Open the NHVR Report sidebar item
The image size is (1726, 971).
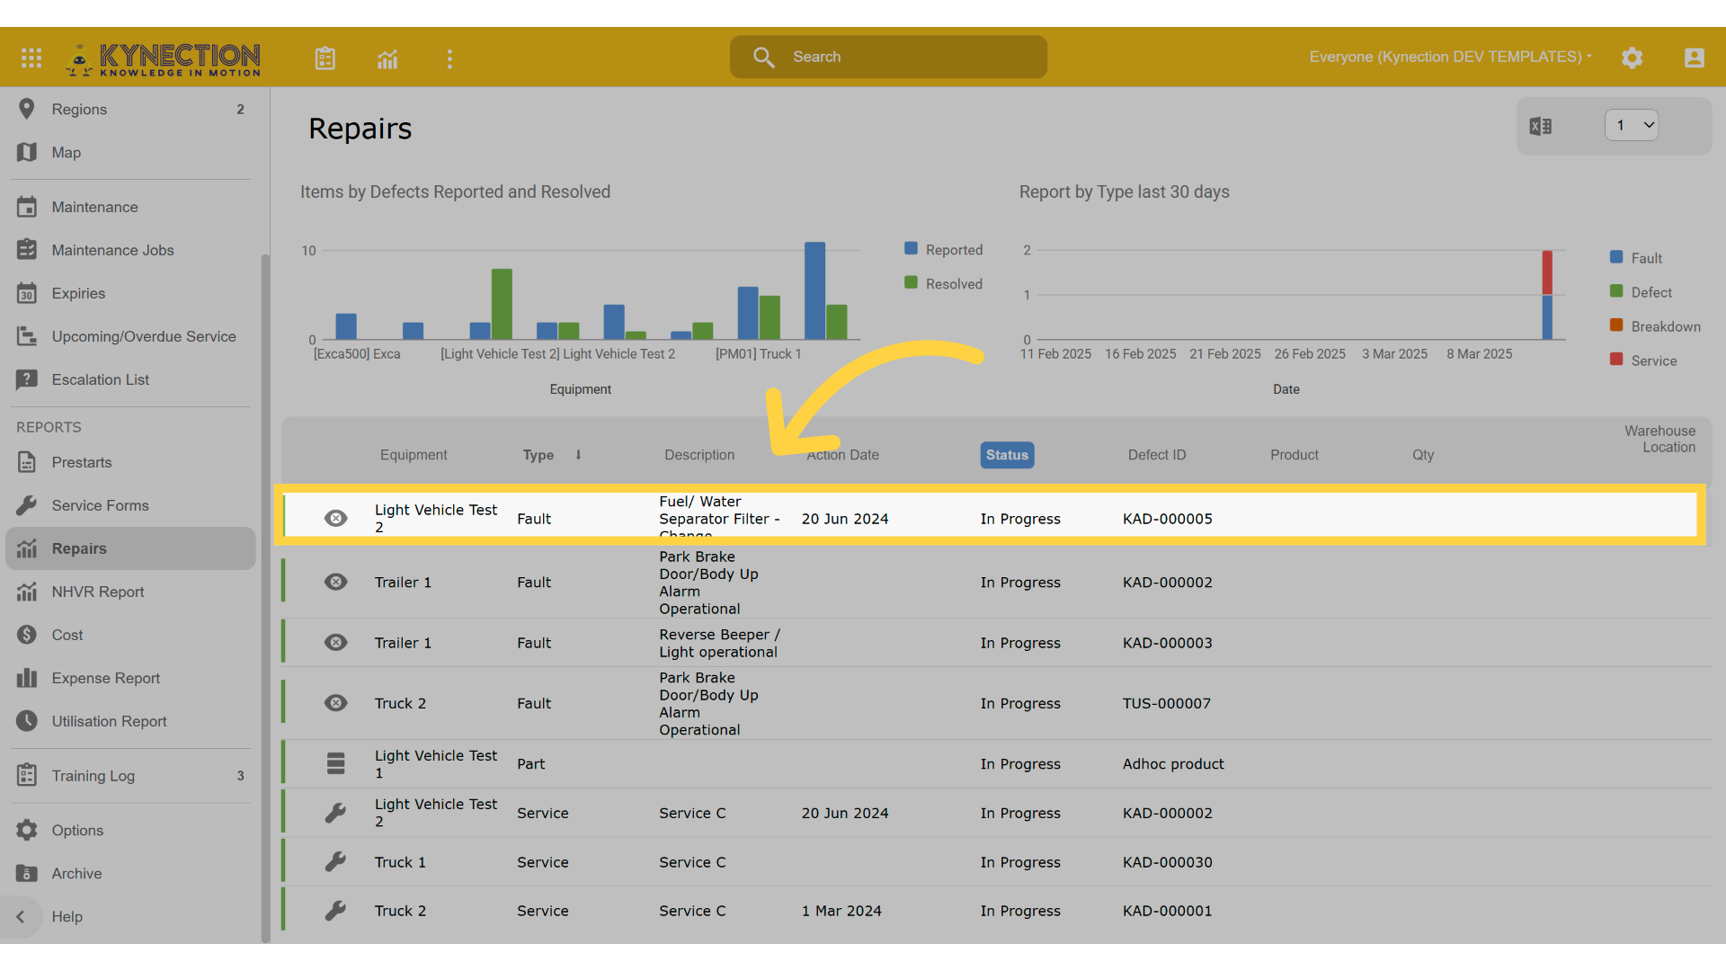coord(97,592)
